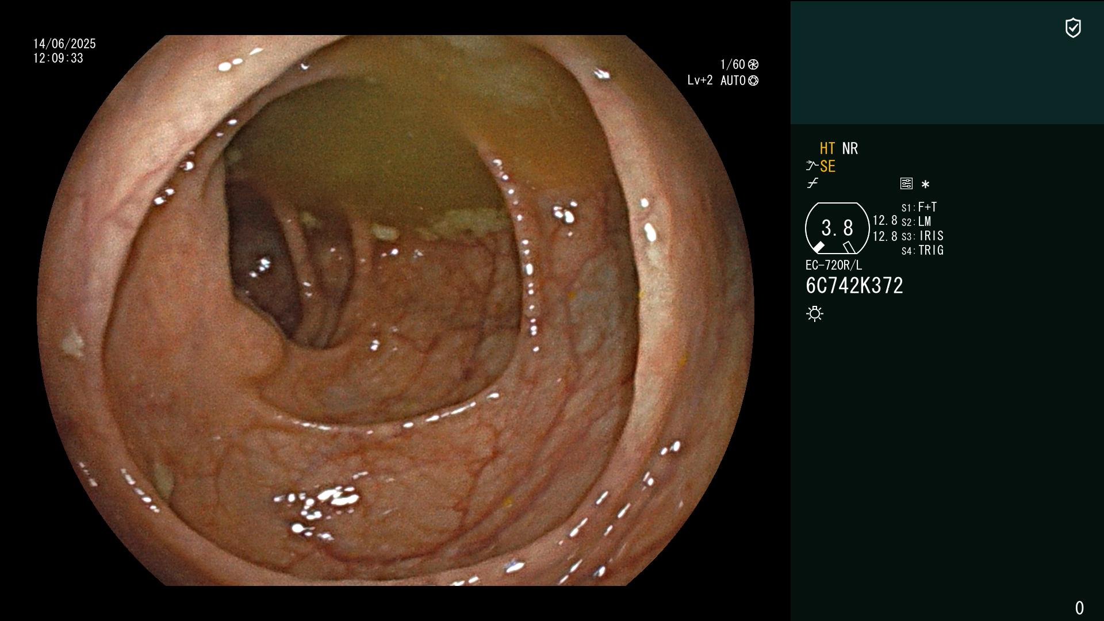
Task: Click the orange SE label
Action: [827, 167]
